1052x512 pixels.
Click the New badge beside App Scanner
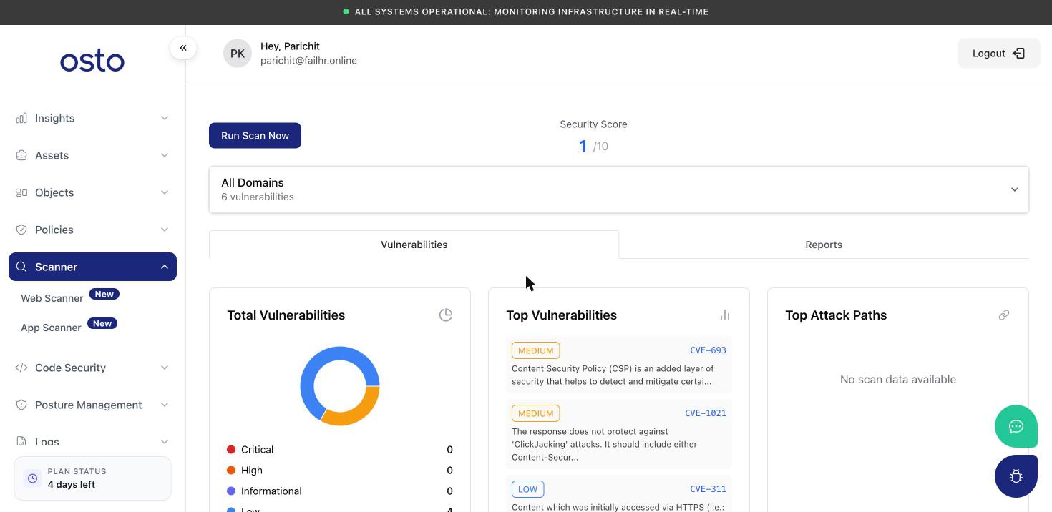(102, 323)
